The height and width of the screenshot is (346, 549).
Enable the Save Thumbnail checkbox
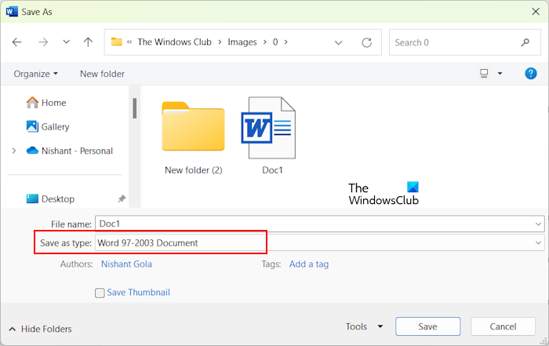[100, 293]
